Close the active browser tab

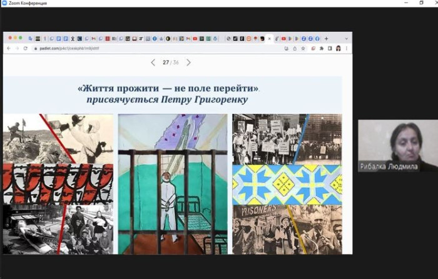[270, 38]
